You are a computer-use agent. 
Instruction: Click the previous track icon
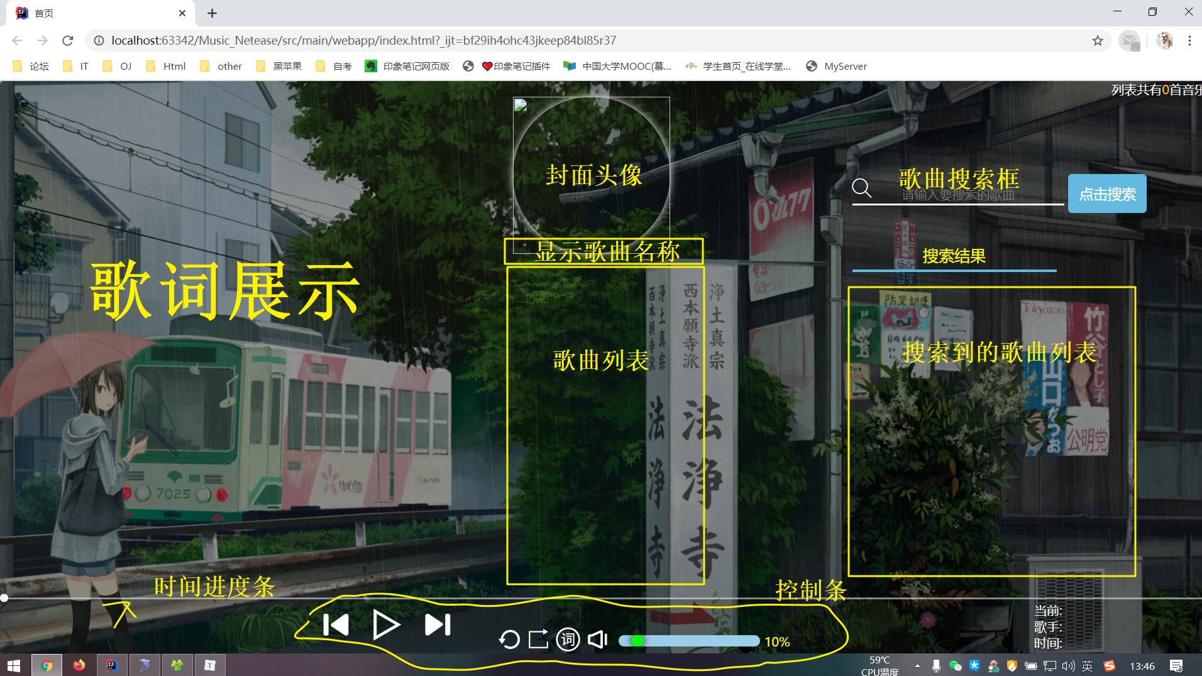coord(338,624)
